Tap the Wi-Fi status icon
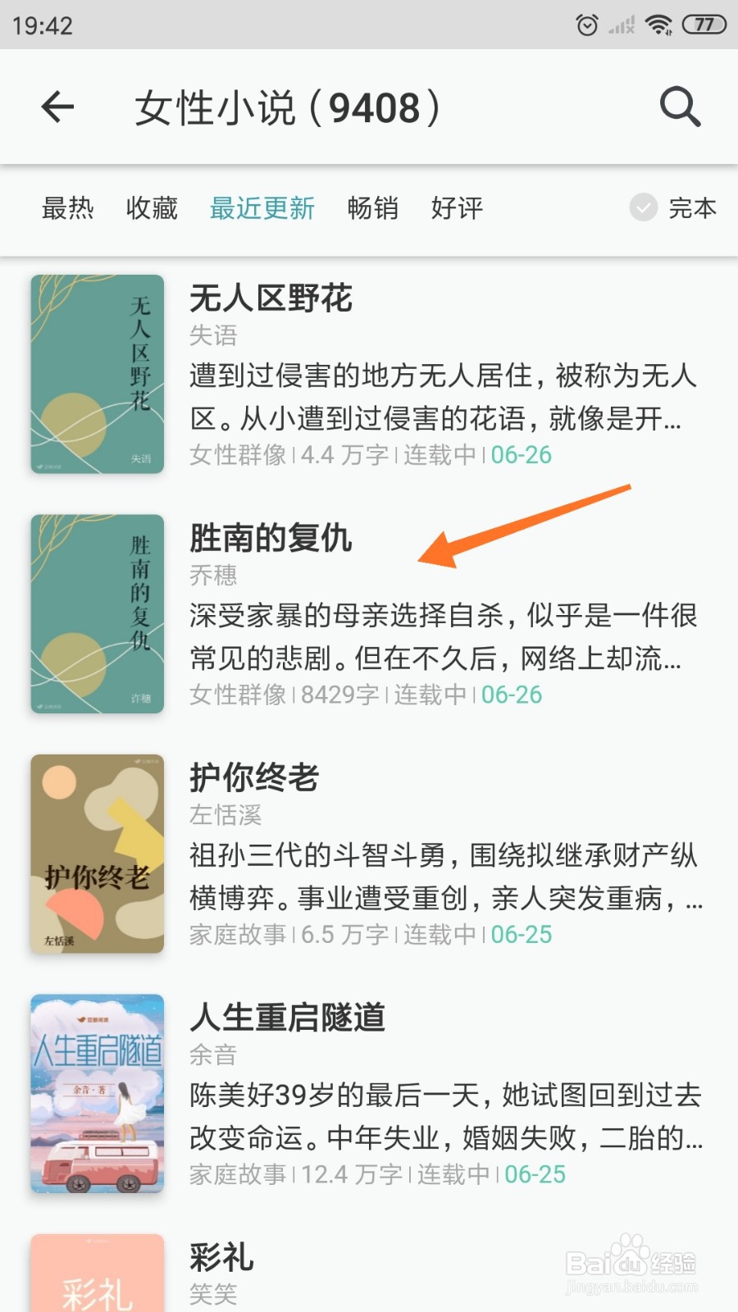Image resolution: width=738 pixels, height=1312 pixels. pos(658,25)
